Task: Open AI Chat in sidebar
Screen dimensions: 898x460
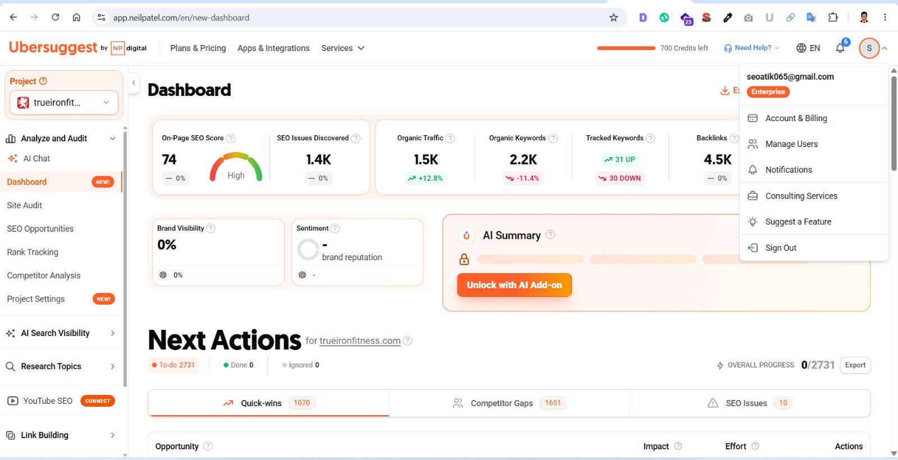Action: coord(36,159)
